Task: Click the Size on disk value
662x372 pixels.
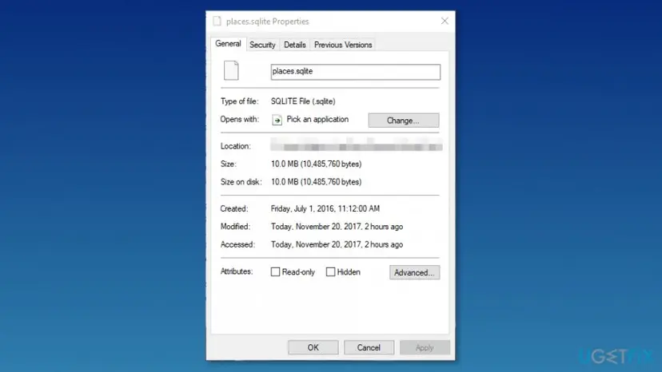Action: tap(317, 182)
